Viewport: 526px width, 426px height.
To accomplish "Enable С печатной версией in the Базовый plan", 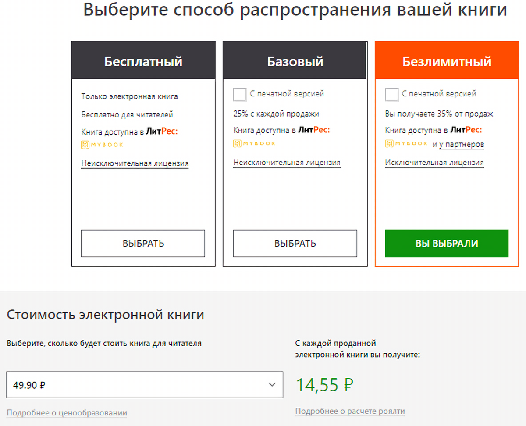I will (240, 94).
